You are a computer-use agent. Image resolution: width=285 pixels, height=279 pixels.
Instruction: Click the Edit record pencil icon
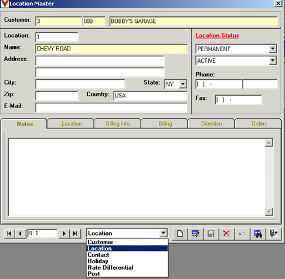(x=195, y=234)
